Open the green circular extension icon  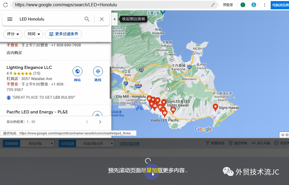tap(243, 5)
